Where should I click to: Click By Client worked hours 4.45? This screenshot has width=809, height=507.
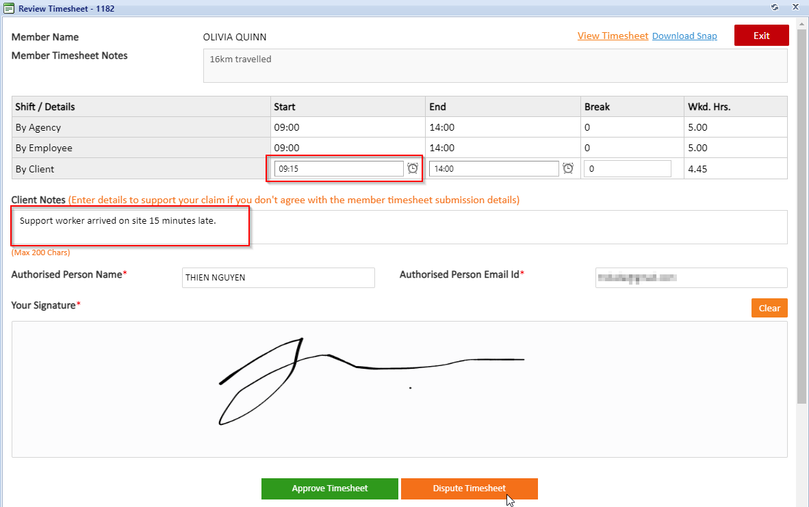click(697, 169)
